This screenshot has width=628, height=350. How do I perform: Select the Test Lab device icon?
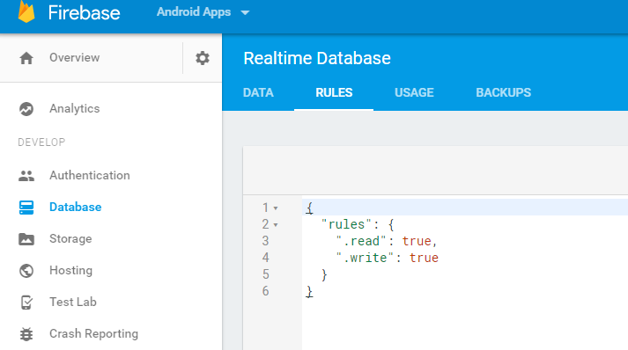pos(26,303)
